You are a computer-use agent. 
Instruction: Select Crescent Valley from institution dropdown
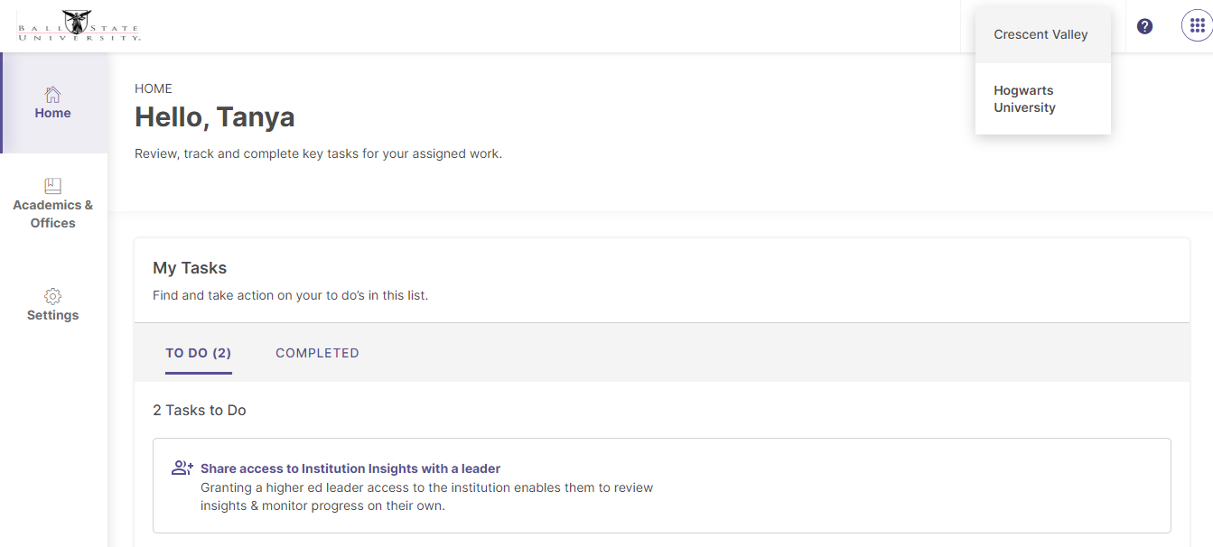click(x=1043, y=35)
